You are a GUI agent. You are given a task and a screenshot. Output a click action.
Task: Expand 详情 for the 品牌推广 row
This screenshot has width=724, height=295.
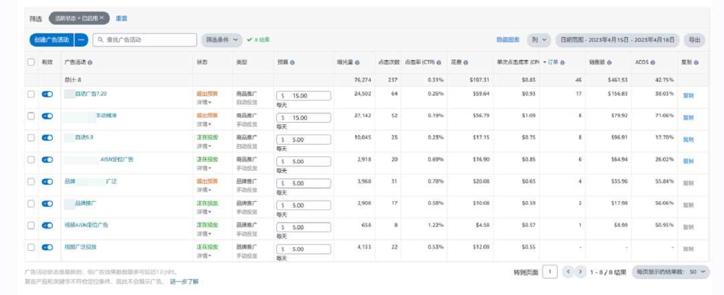coord(204,212)
